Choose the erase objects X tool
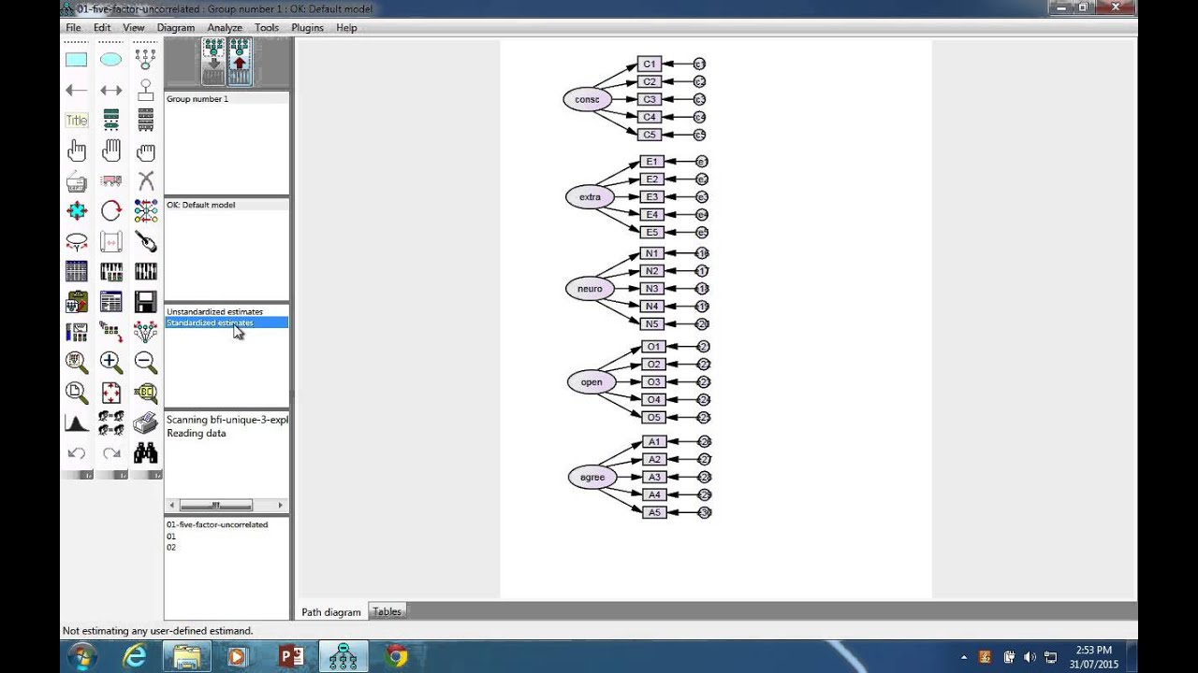The width and height of the screenshot is (1198, 673). point(145,181)
